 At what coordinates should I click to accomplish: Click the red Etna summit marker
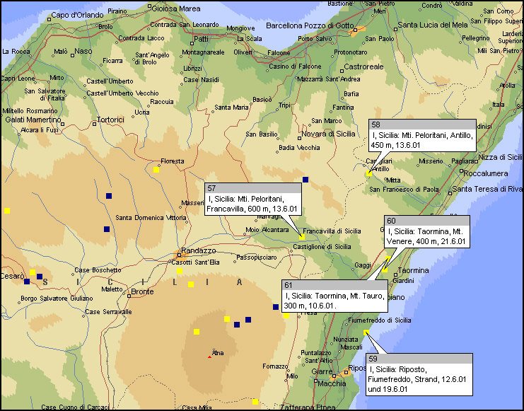click(x=209, y=356)
